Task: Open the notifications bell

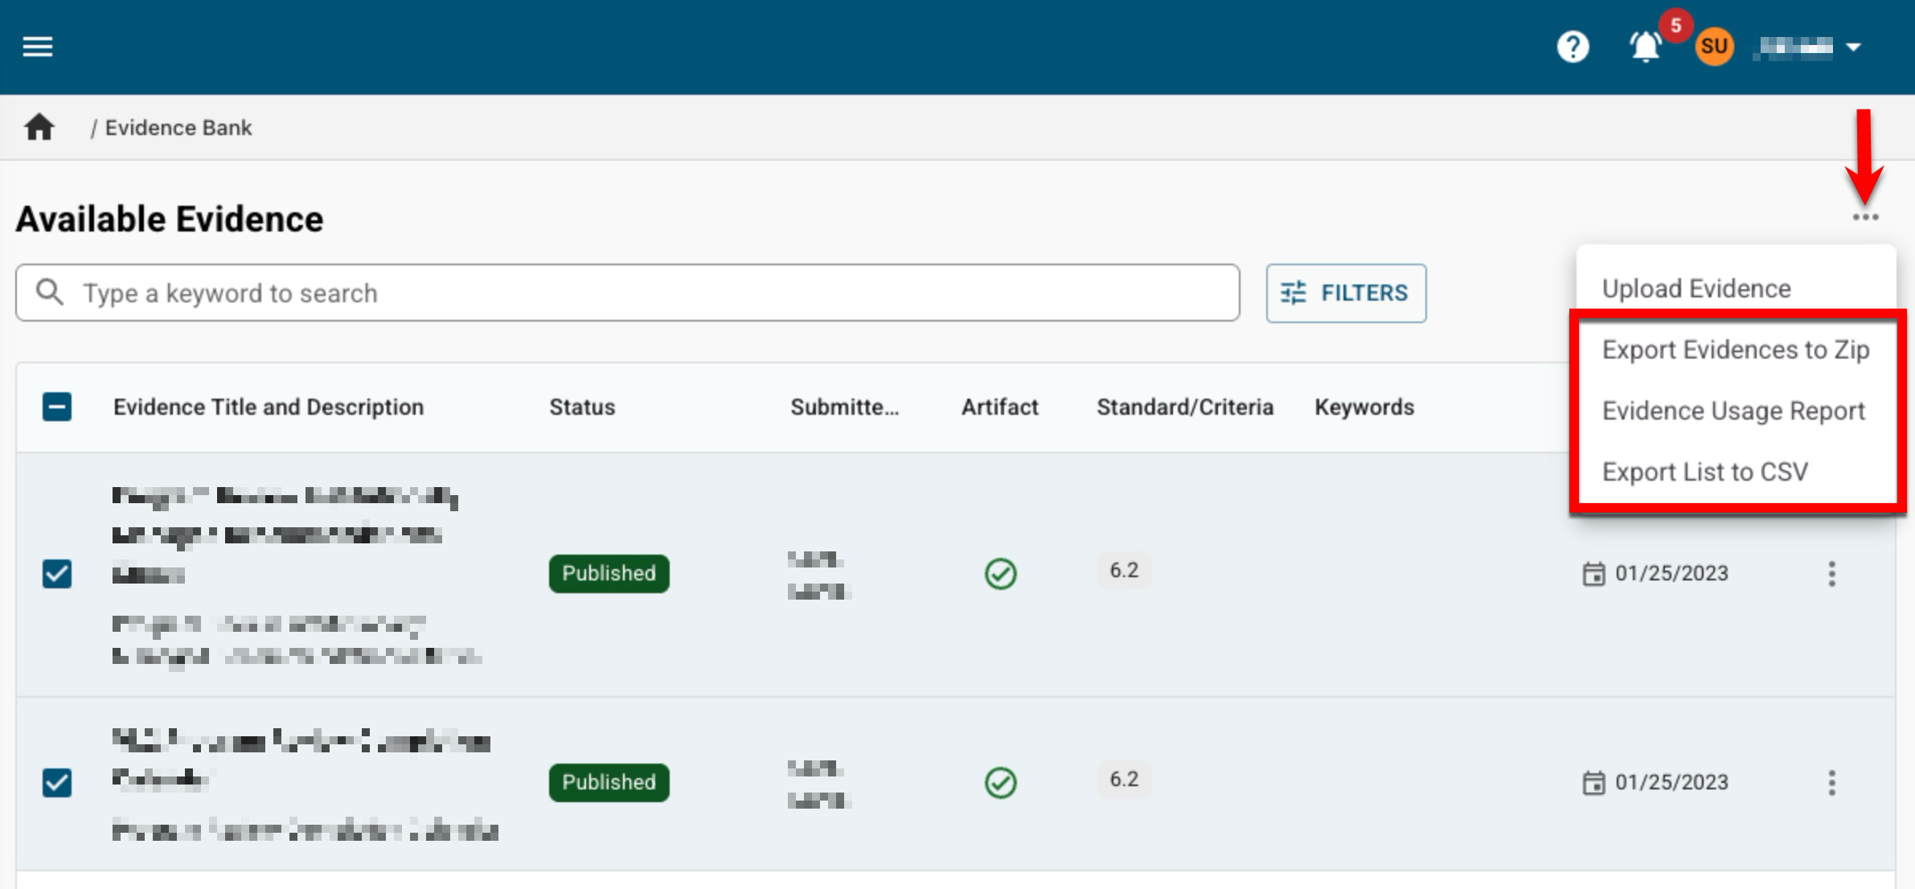Action: click(1645, 47)
